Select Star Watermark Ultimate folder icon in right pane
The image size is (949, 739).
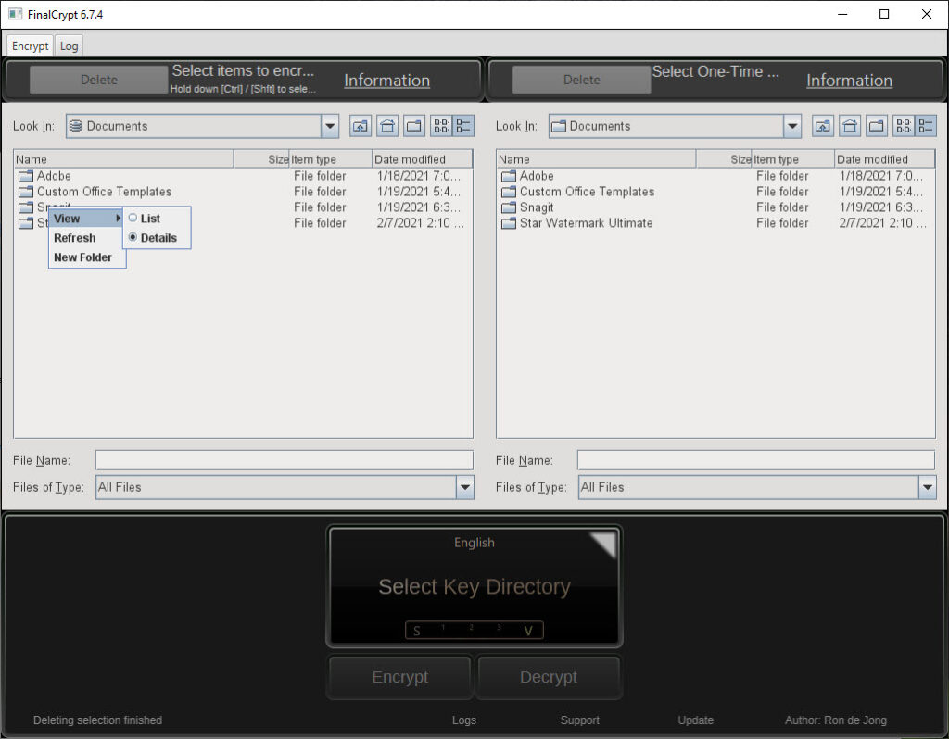pyautogui.click(x=509, y=223)
